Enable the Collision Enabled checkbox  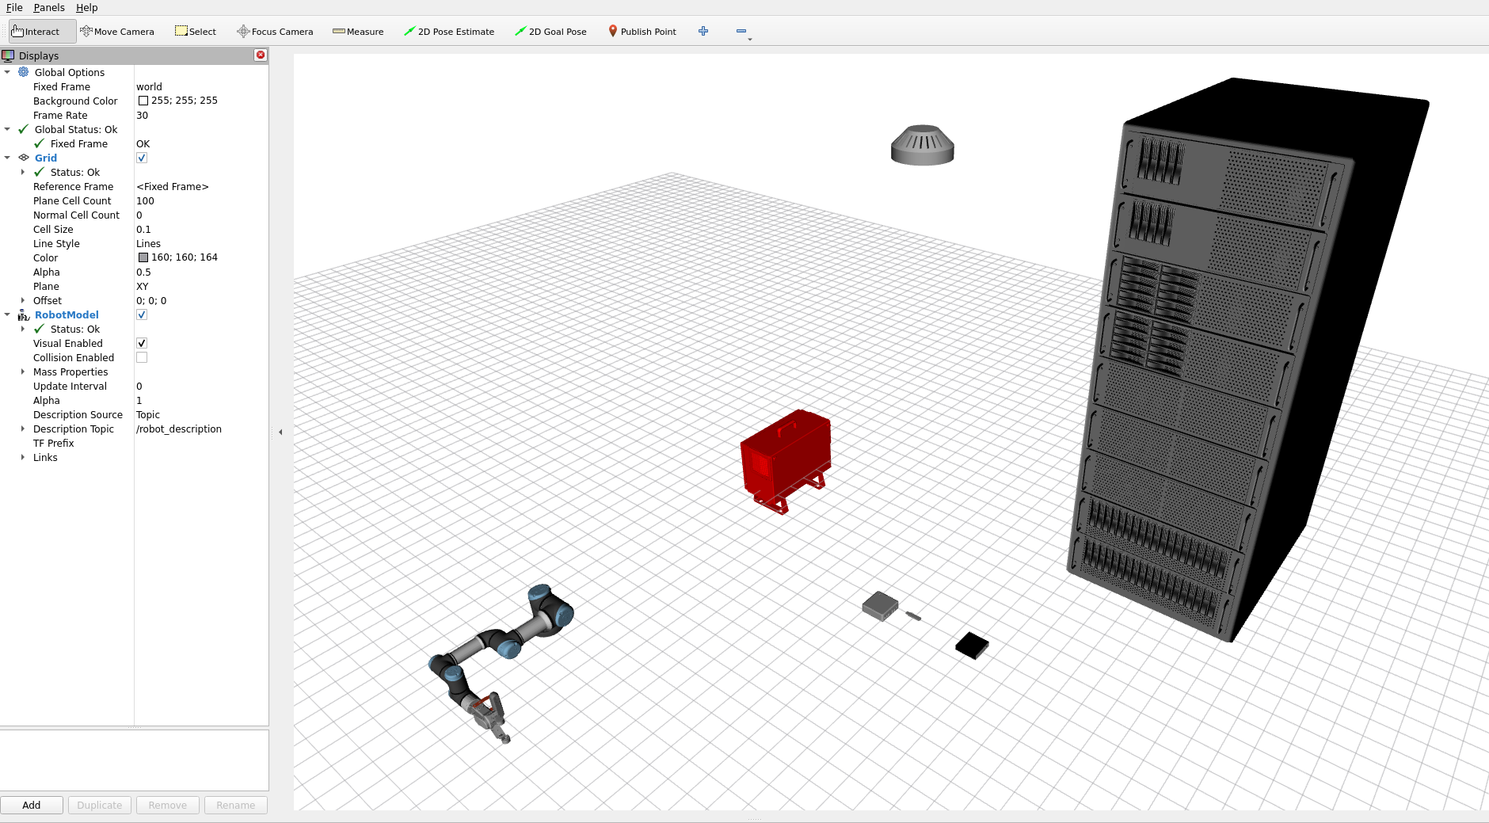tap(142, 357)
